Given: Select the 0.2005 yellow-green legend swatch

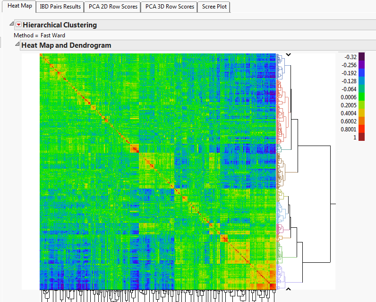Looking at the screenshot, I should 361,105.
